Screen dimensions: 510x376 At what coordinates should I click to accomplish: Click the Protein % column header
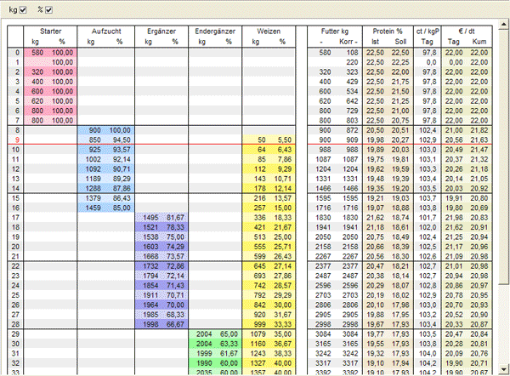388,29
